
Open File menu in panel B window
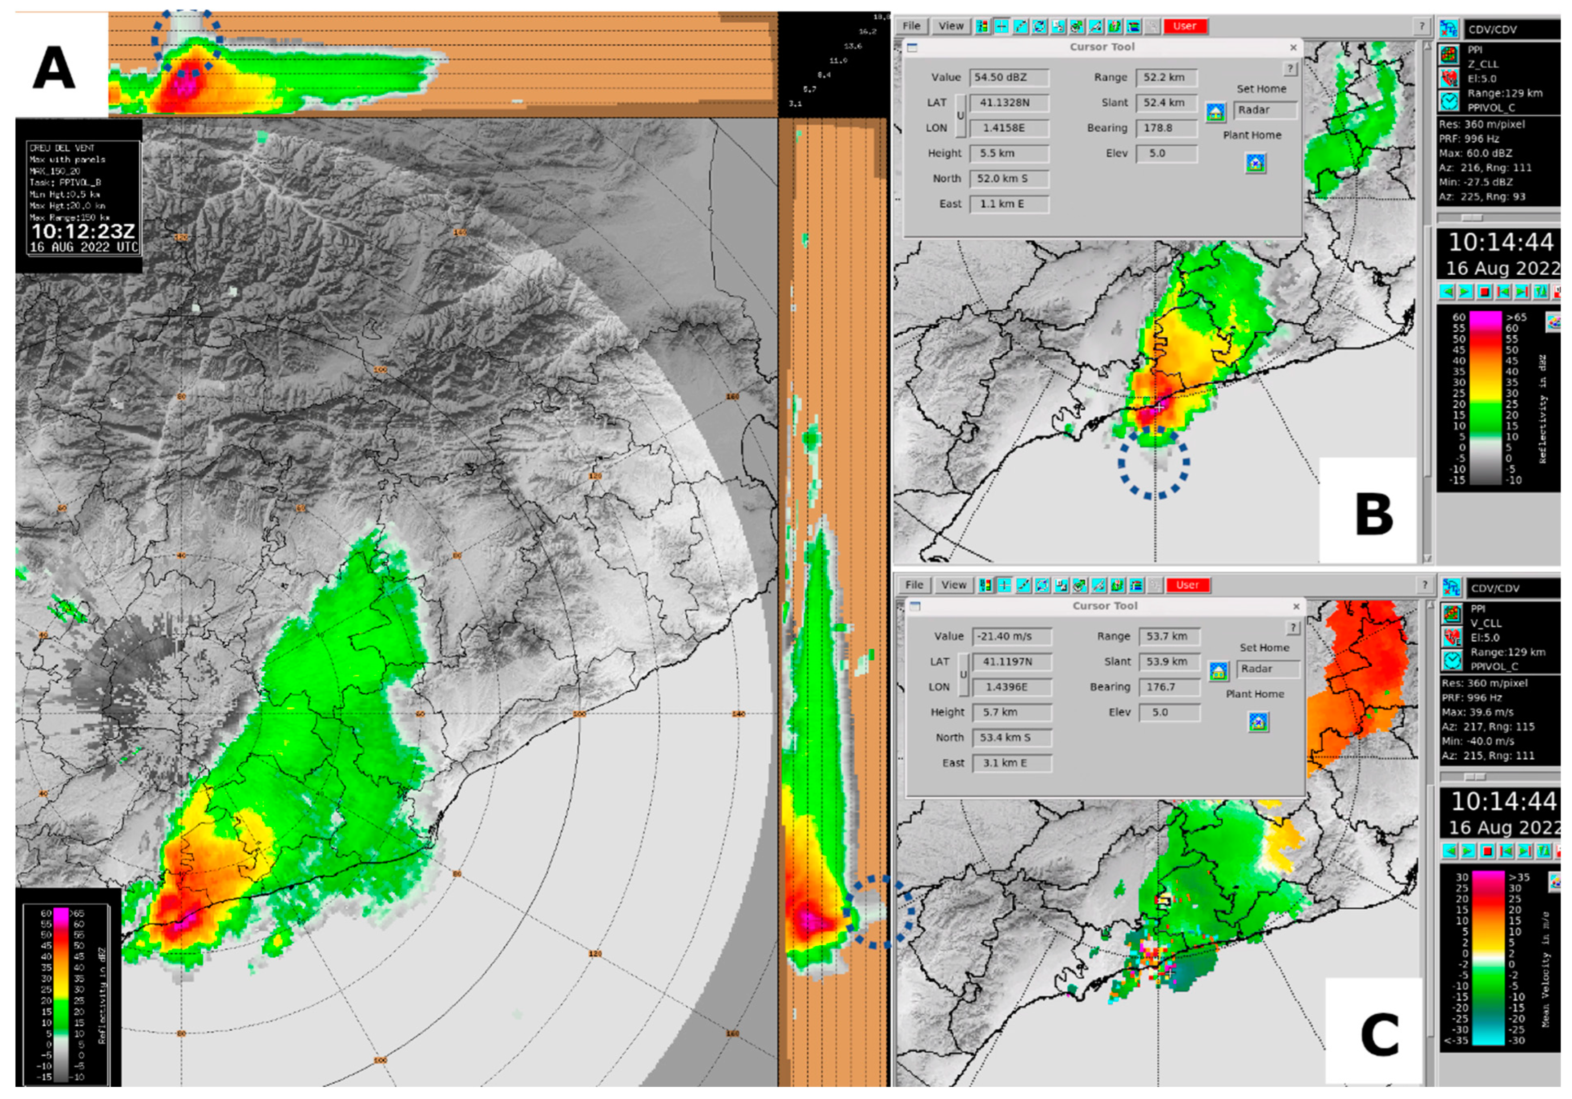click(911, 26)
